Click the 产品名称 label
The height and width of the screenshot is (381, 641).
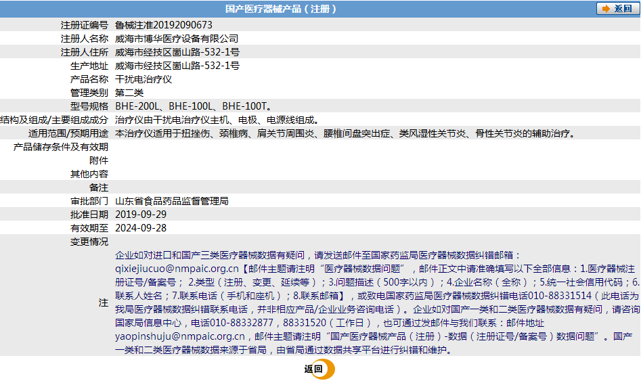(89, 79)
